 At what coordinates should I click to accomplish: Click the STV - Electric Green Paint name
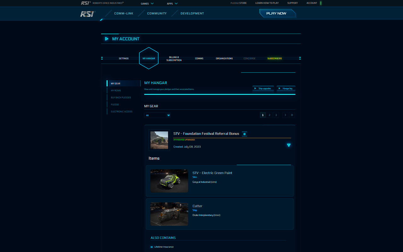pyautogui.click(x=212, y=173)
